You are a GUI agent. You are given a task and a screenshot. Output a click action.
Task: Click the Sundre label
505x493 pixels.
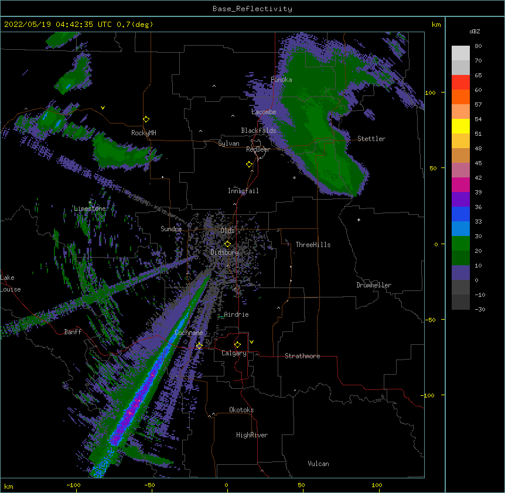171,229
